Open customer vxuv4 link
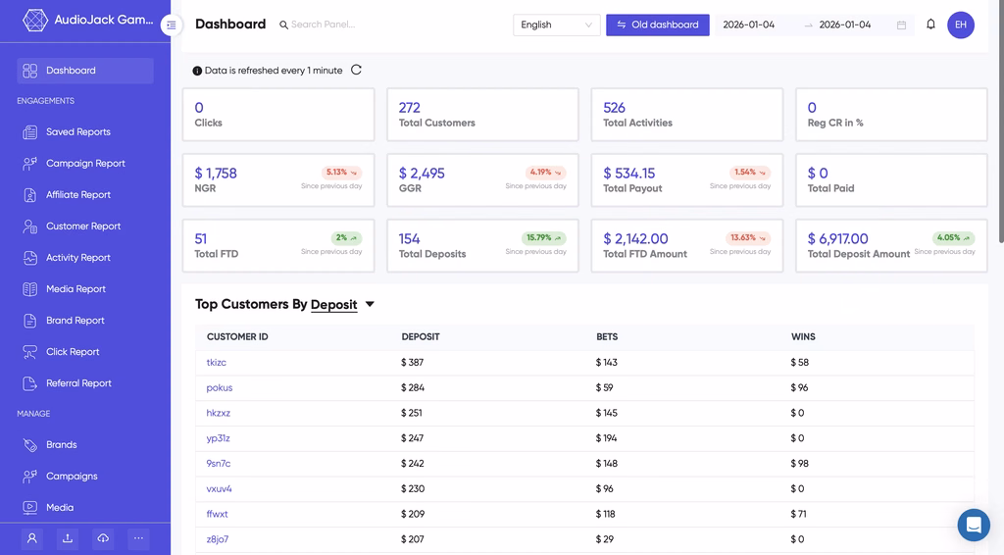The image size is (1004, 555). [219, 488]
